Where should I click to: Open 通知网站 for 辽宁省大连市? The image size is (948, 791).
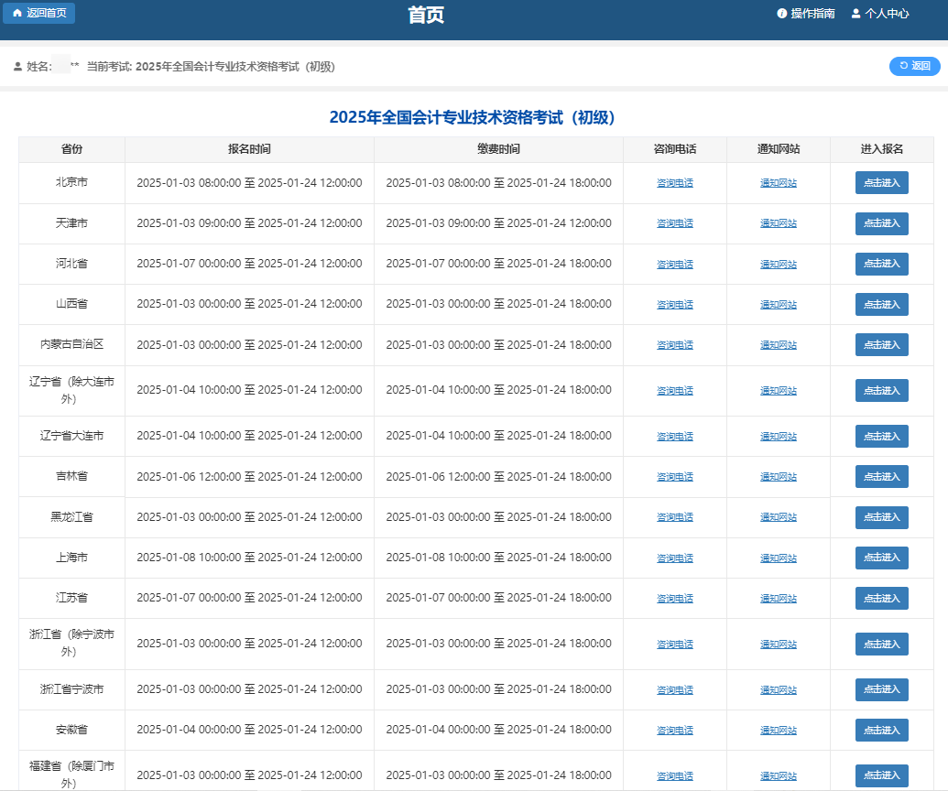click(x=779, y=437)
